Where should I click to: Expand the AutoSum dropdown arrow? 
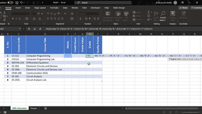click(151, 12)
